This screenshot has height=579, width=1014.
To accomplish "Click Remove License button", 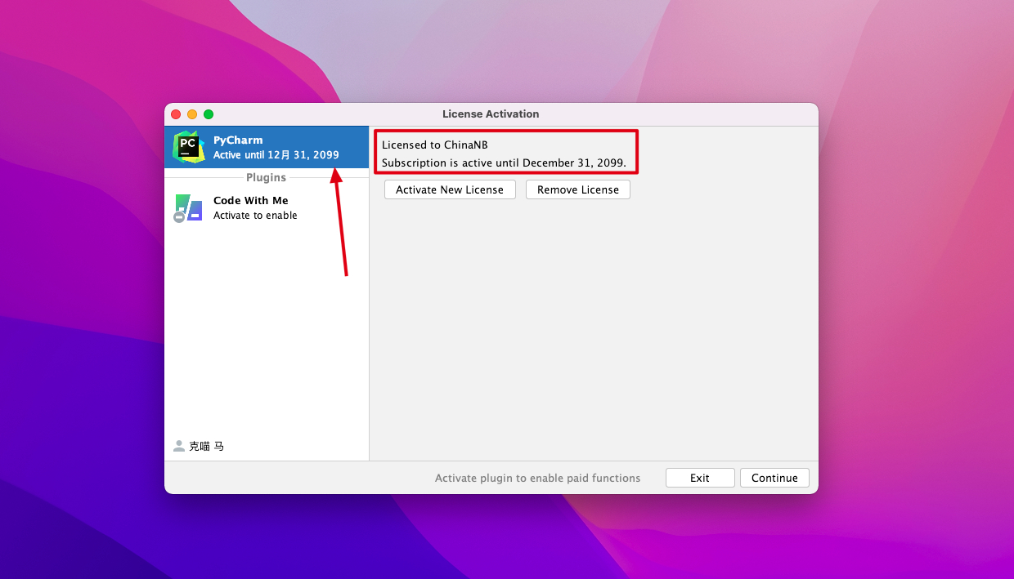I will point(578,189).
